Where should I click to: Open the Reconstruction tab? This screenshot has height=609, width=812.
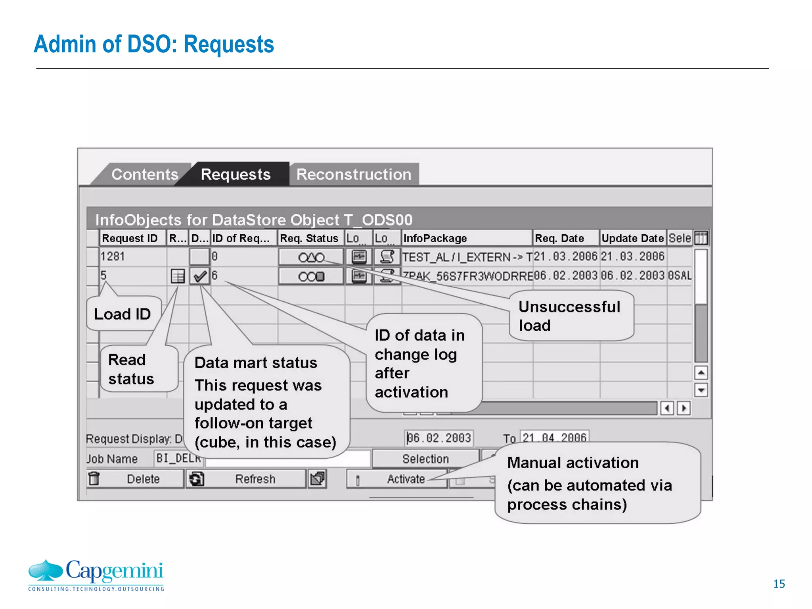(354, 174)
